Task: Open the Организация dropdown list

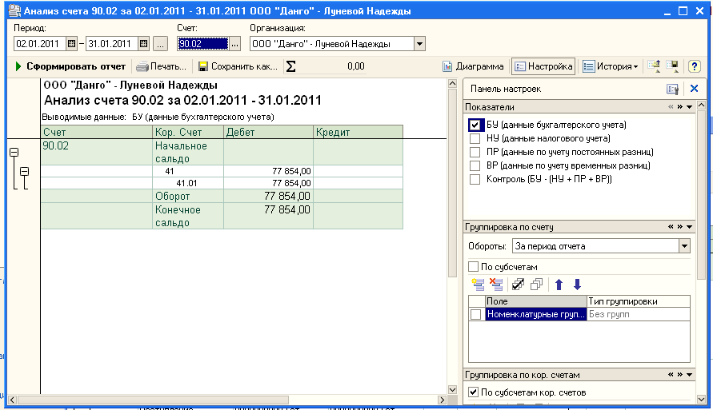Action: click(x=420, y=44)
